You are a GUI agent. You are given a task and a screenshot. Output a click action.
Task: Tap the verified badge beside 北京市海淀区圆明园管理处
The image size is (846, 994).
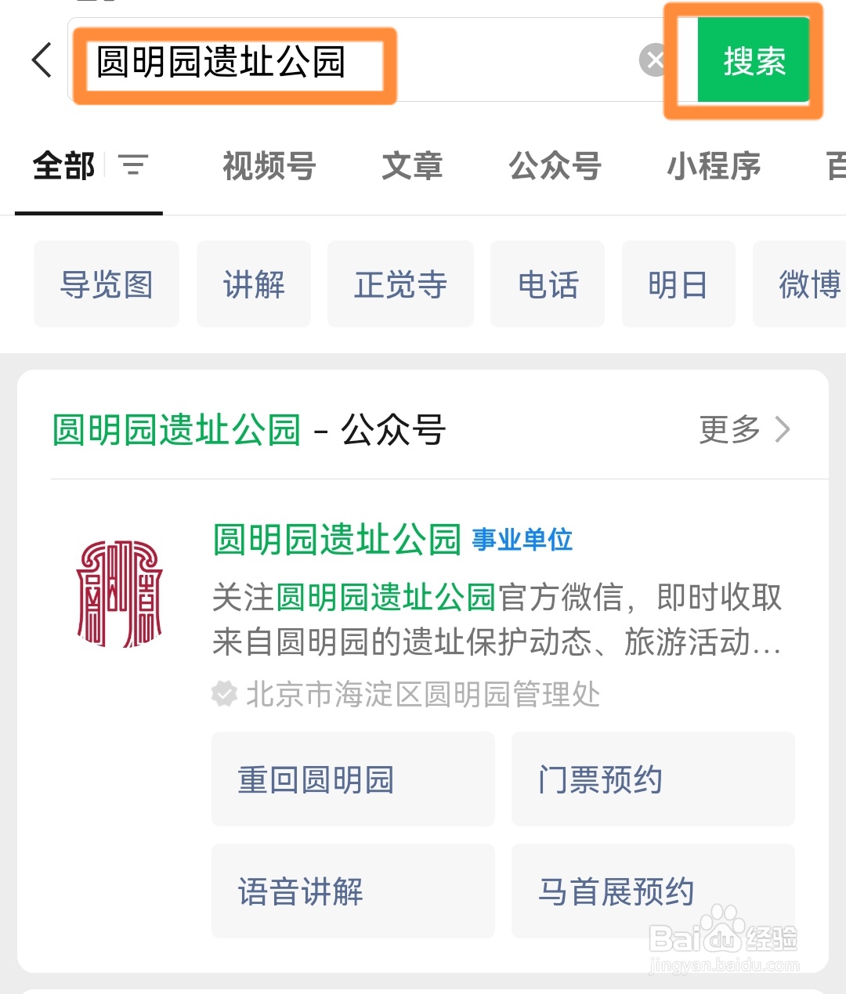225,694
